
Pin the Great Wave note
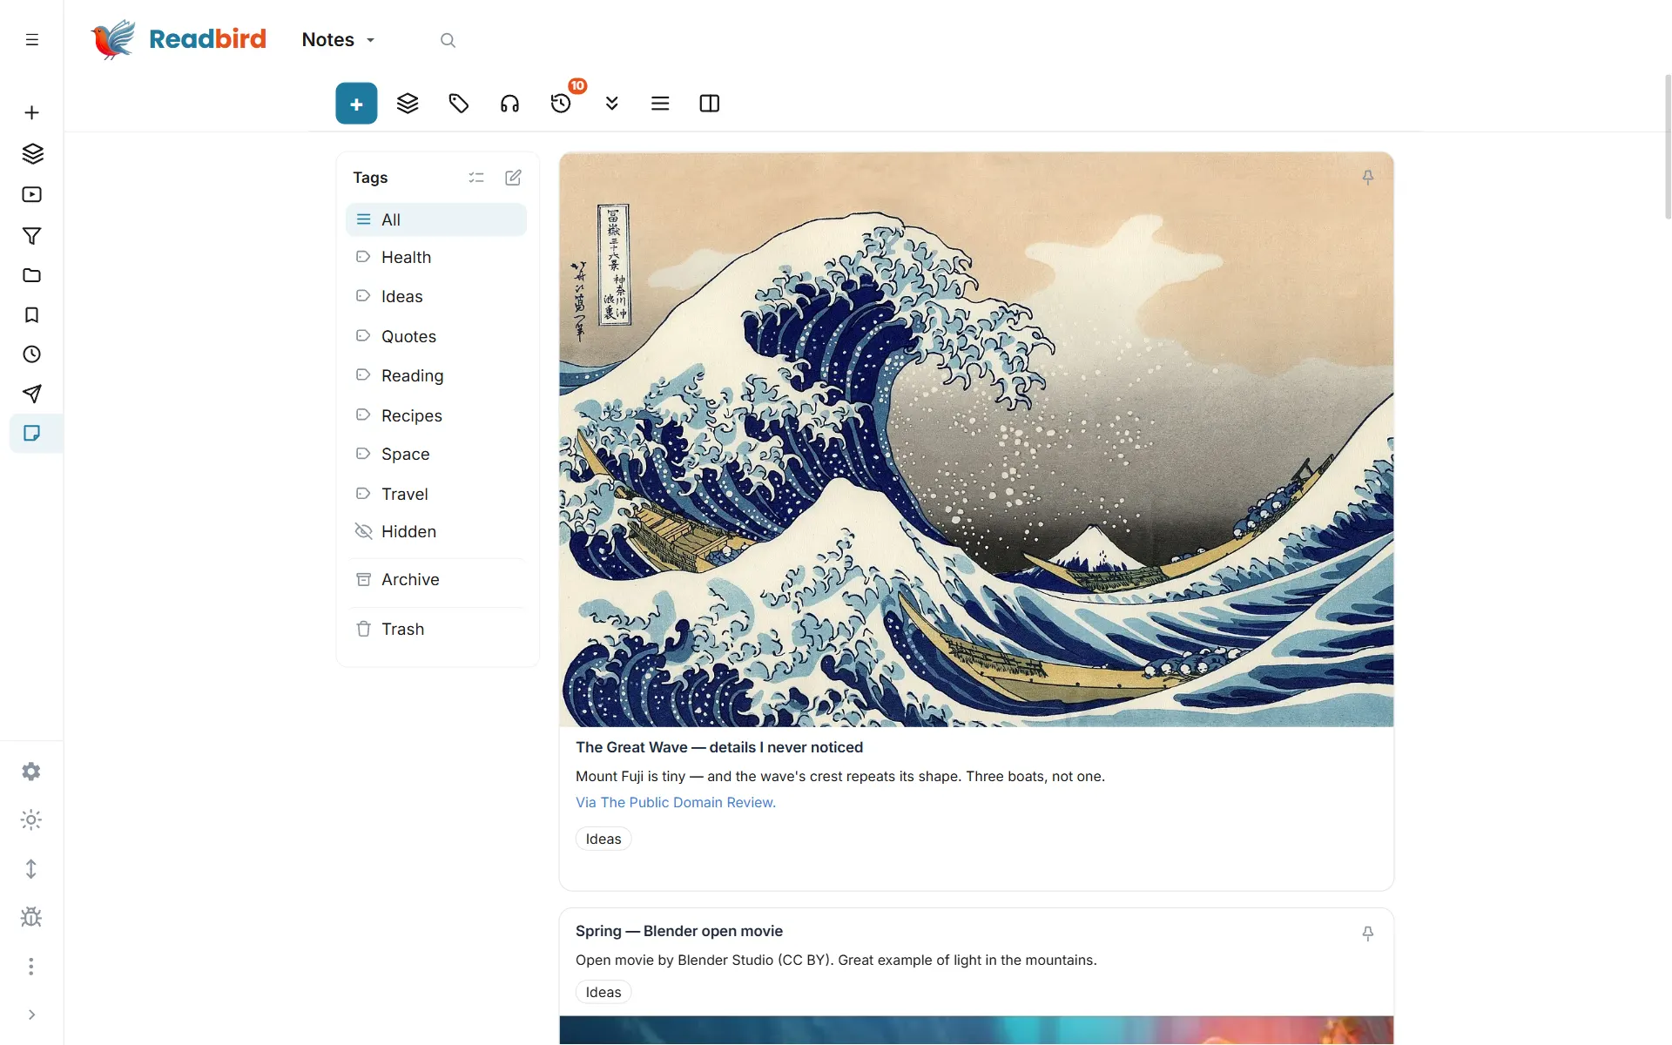coord(1368,178)
